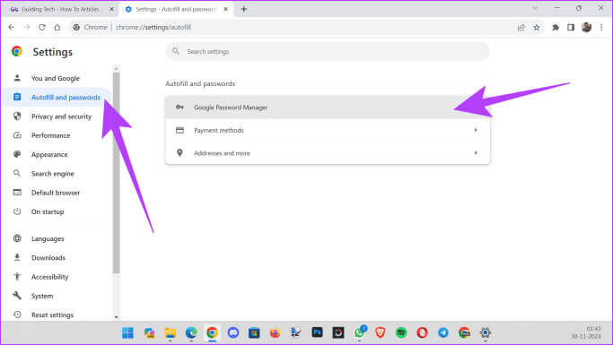Open Spotify from the taskbar
Viewport: 613px width, 345px height.
pyautogui.click(x=401, y=332)
